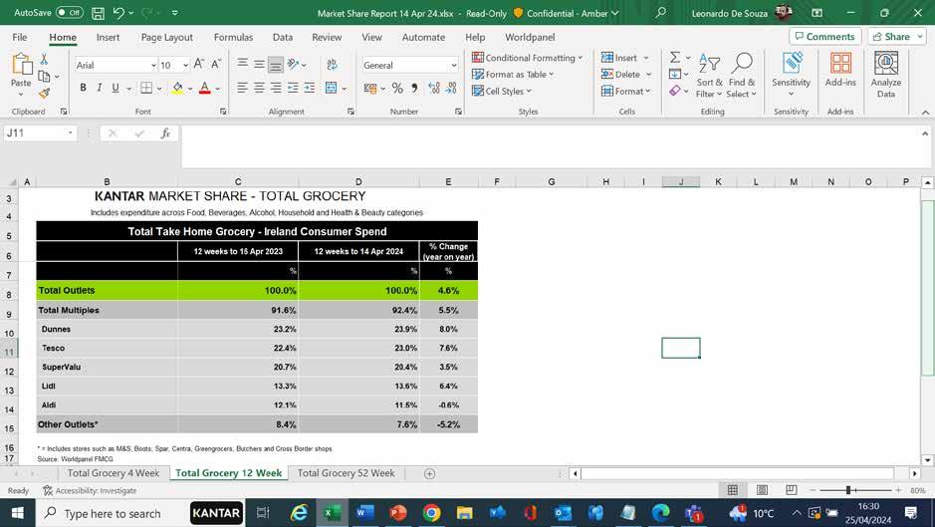
Task: Apply Percent Style format
Action: pyautogui.click(x=397, y=89)
